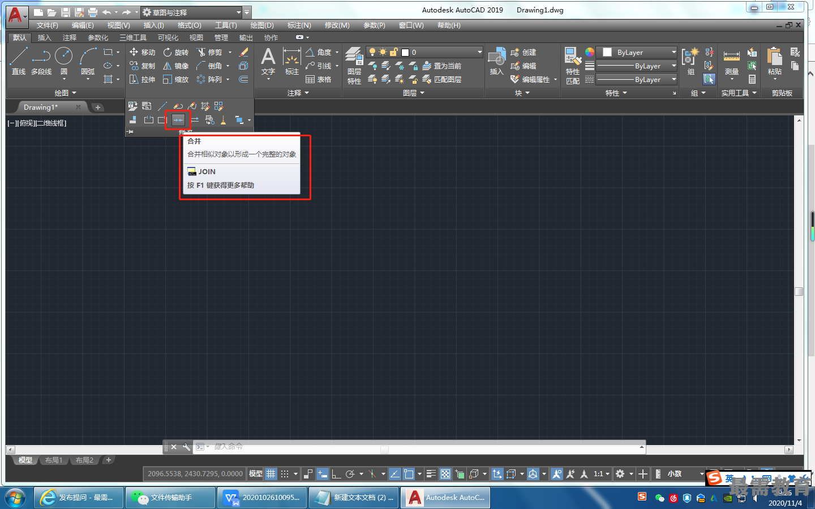Select the Line (直线) tool
This screenshot has height=509, width=815.
18,61
